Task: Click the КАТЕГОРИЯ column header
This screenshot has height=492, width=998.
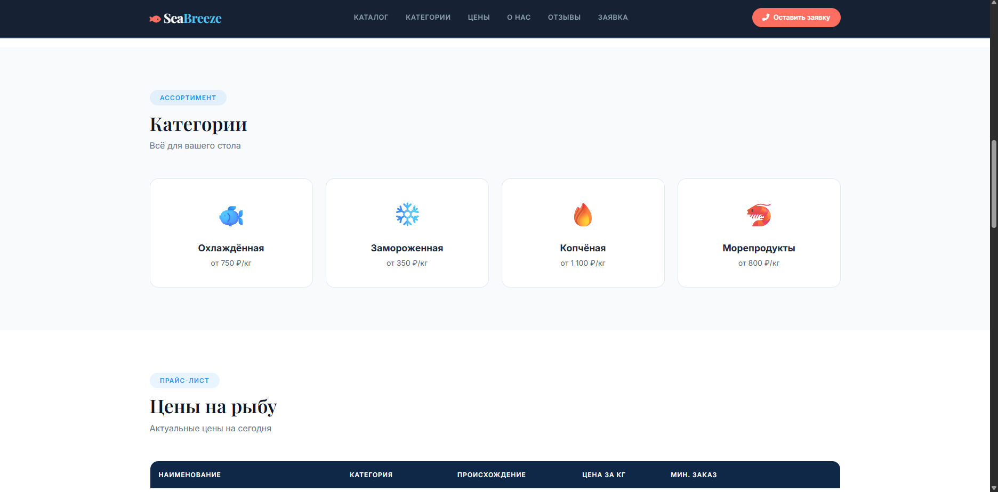Action: pyautogui.click(x=371, y=475)
